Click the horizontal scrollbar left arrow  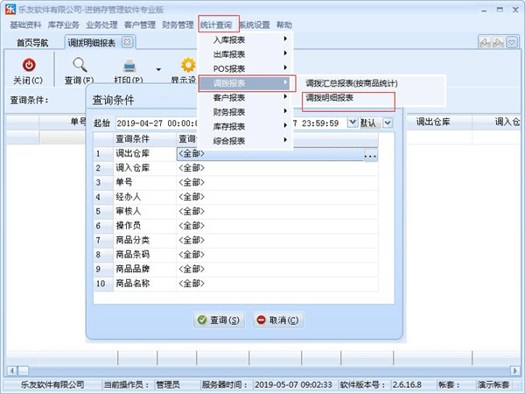(12, 370)
